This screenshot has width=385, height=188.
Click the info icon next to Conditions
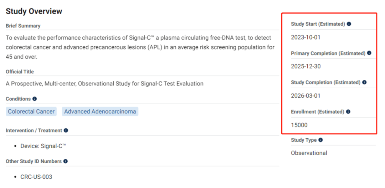point(35,99)
